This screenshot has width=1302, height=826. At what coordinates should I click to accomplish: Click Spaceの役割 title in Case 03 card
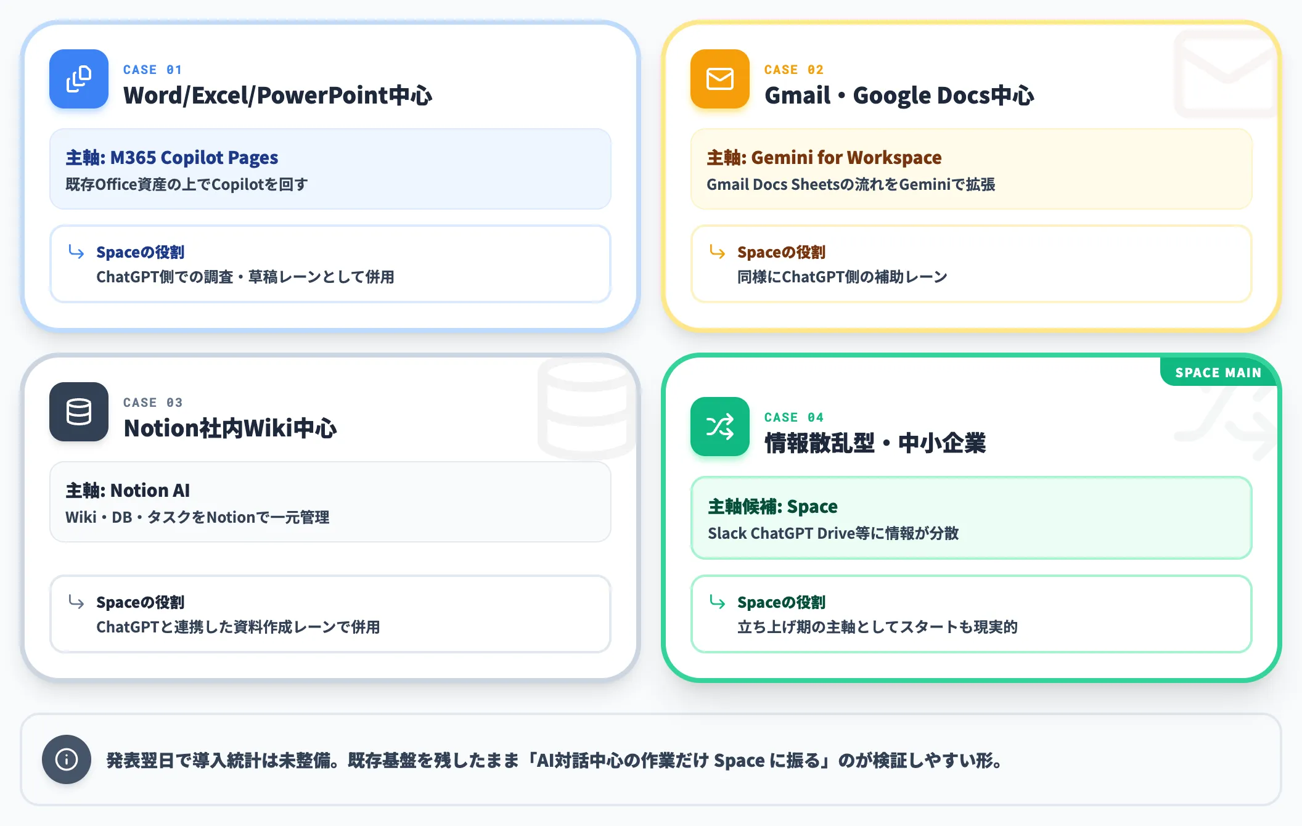click(x=141, y=602)
